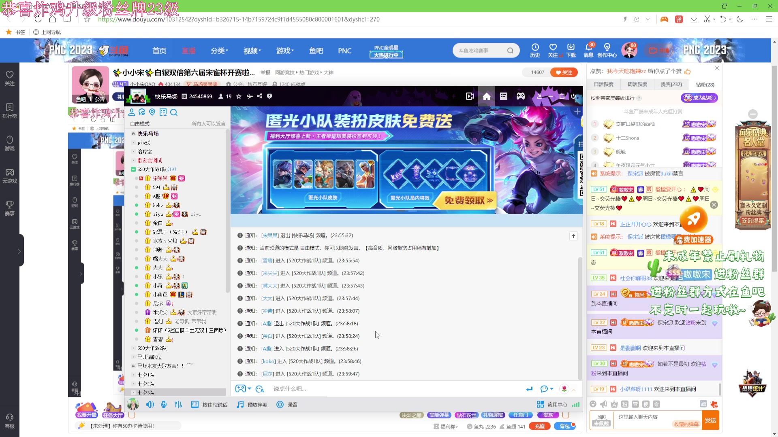Click the red 关注 follow button
778x437 pixels.
coord(564,72)
